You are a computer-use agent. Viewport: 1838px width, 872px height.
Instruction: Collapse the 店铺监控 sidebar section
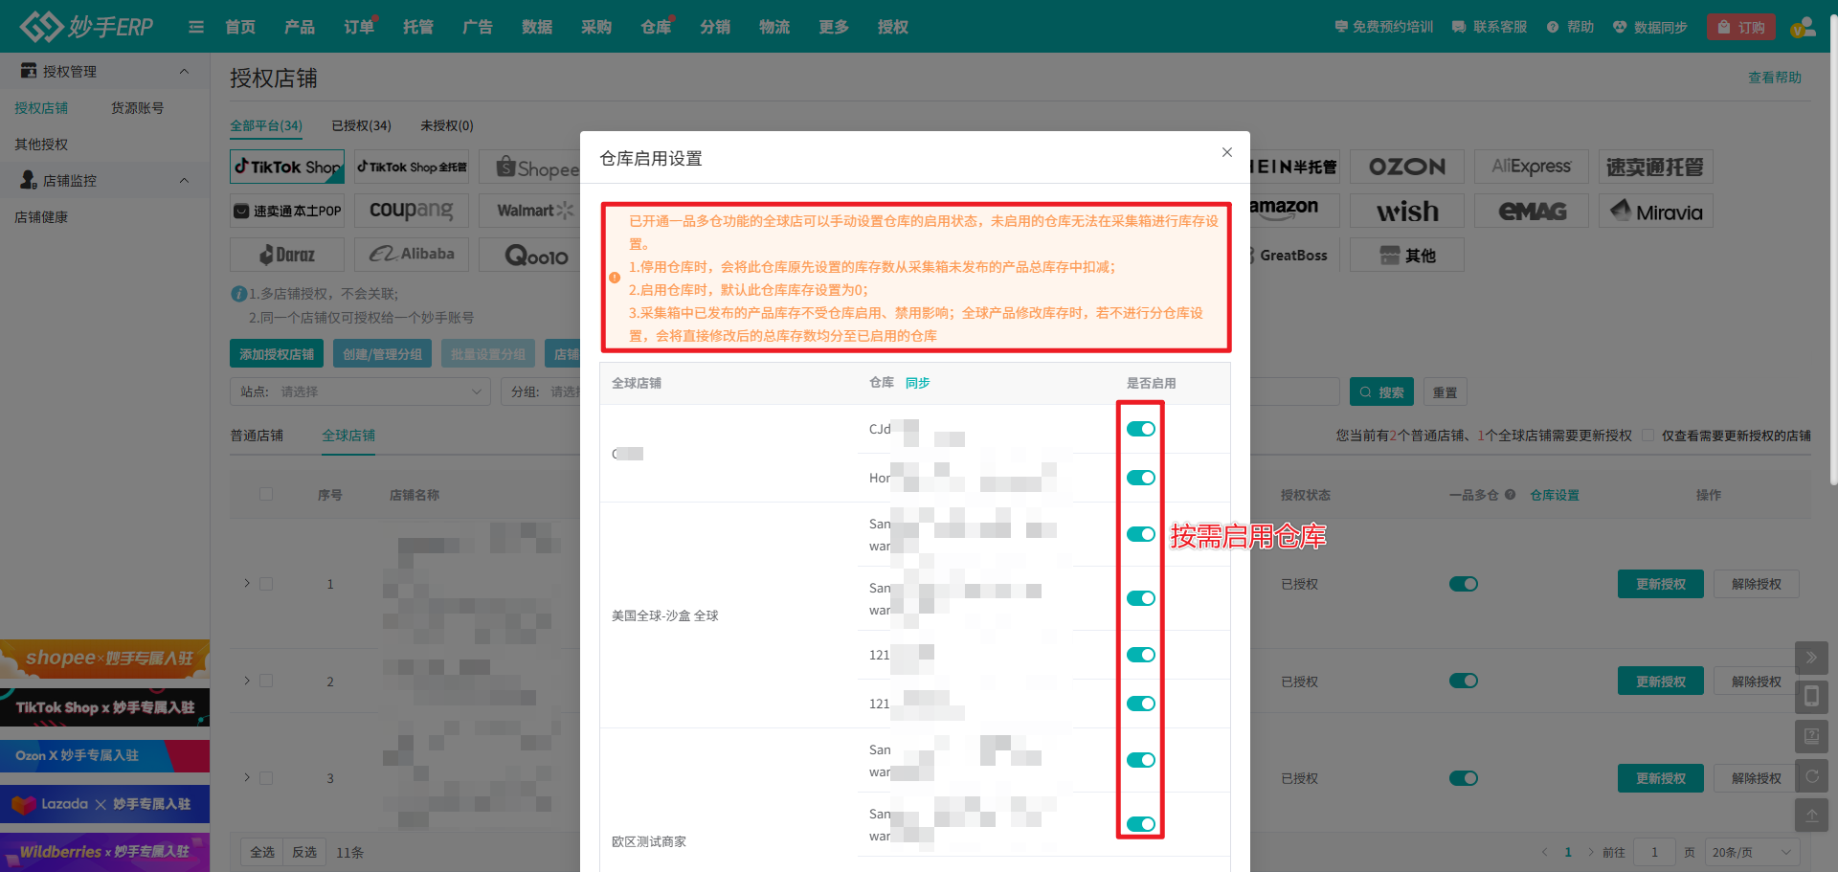click(185, 180)
